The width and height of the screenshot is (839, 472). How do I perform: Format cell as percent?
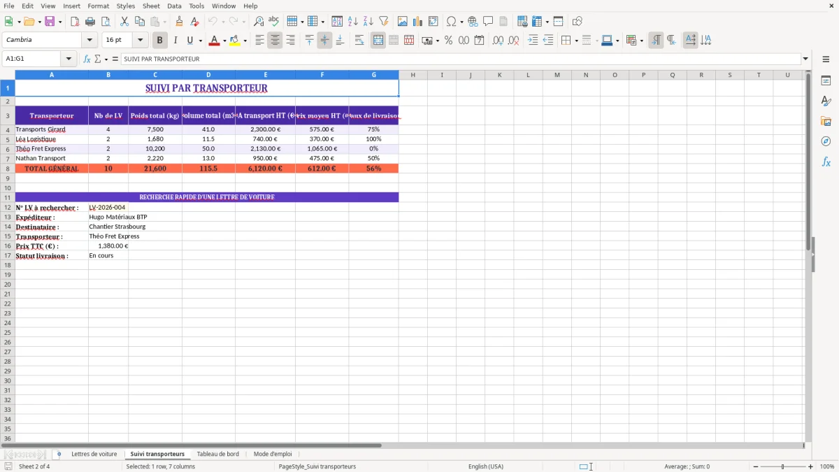pos(448,41)
